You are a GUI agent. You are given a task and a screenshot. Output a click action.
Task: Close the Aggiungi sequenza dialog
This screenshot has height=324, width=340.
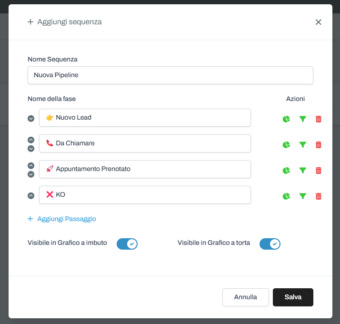(x=319, y=22)
